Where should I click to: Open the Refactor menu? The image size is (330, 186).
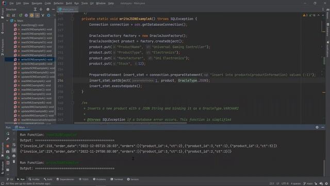click(x=58, y=4)
